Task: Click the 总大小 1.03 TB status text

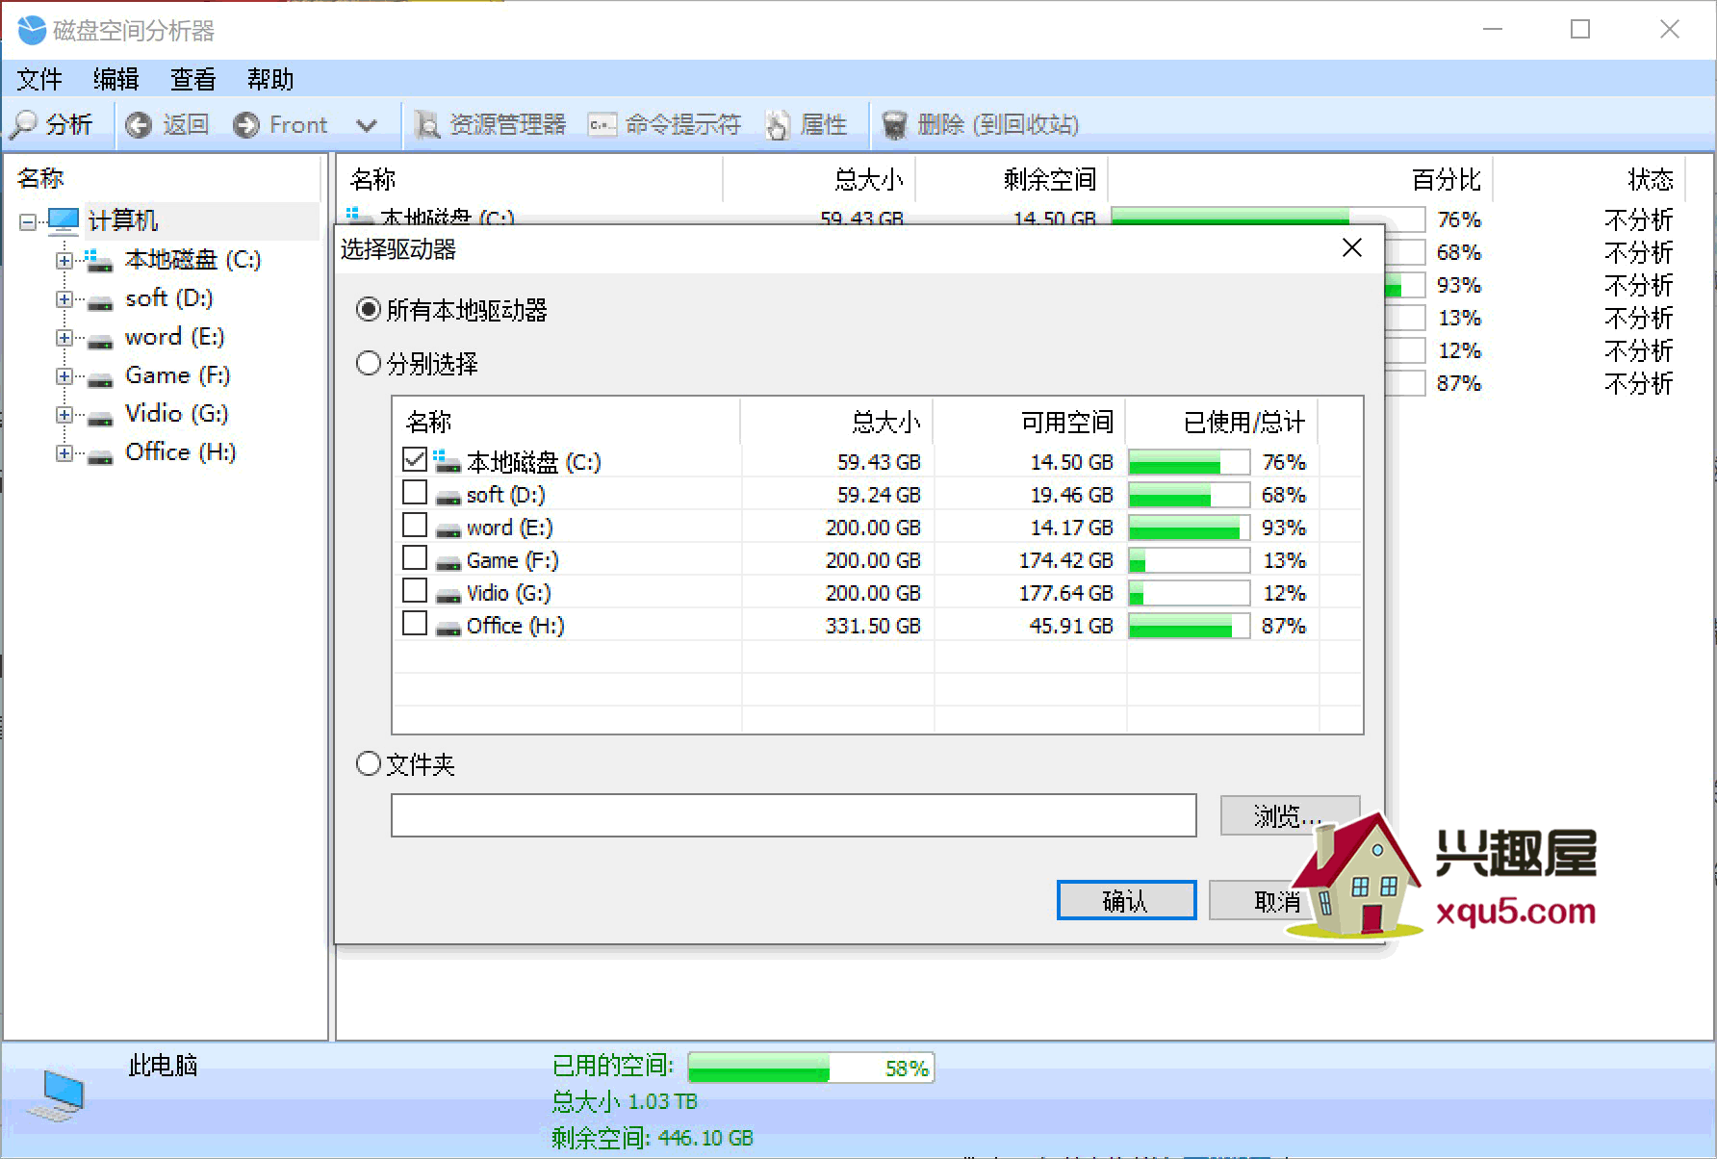Action: pos(625,1101)
